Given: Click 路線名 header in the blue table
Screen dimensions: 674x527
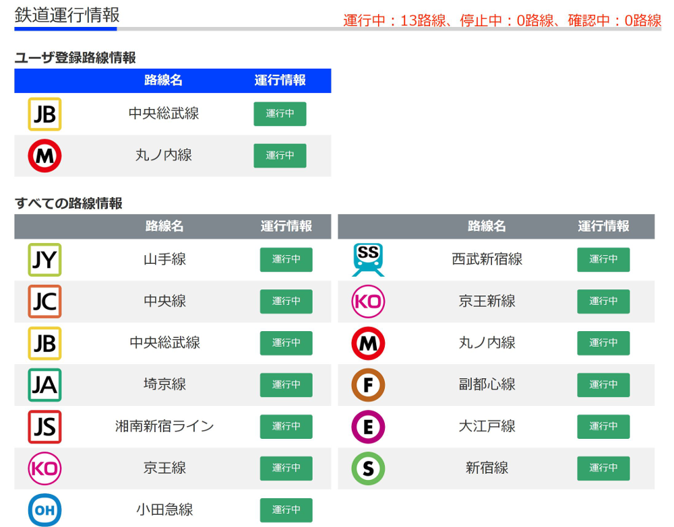Looking at the screenshot, I should pyautogui.click(x=163, y=80).
